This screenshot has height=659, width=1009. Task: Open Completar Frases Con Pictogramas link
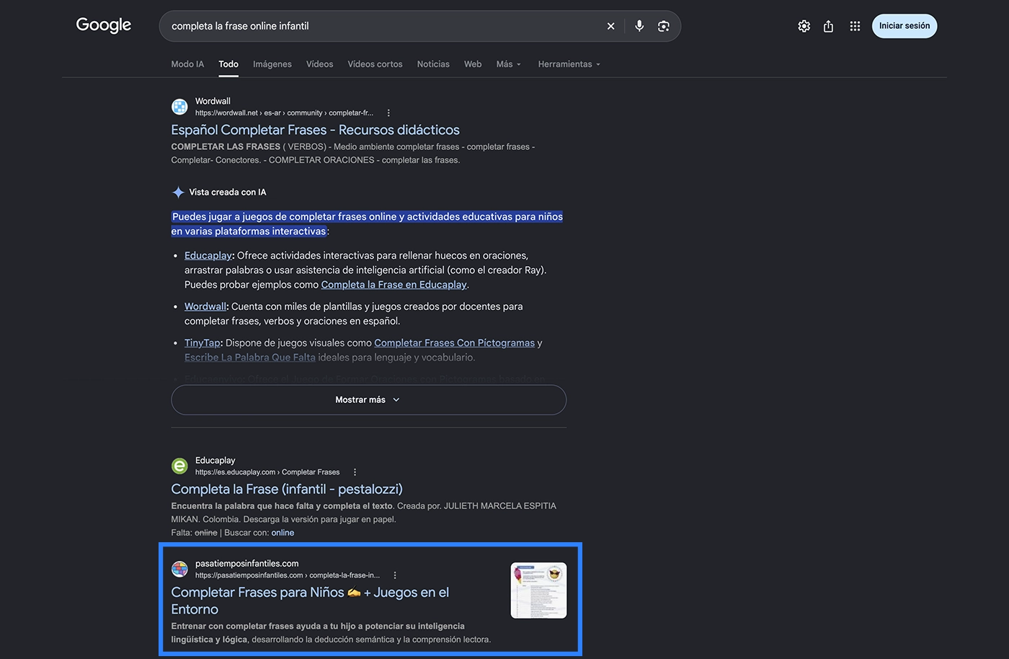pos(454,343)
